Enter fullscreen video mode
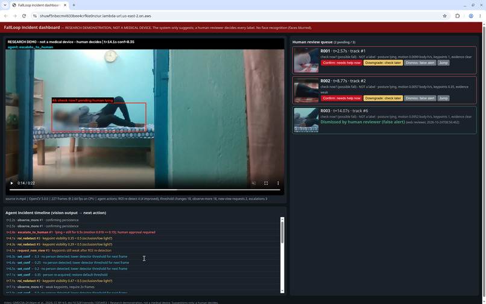This screenshot has width=486, height=304. click(x=266, y=183)
